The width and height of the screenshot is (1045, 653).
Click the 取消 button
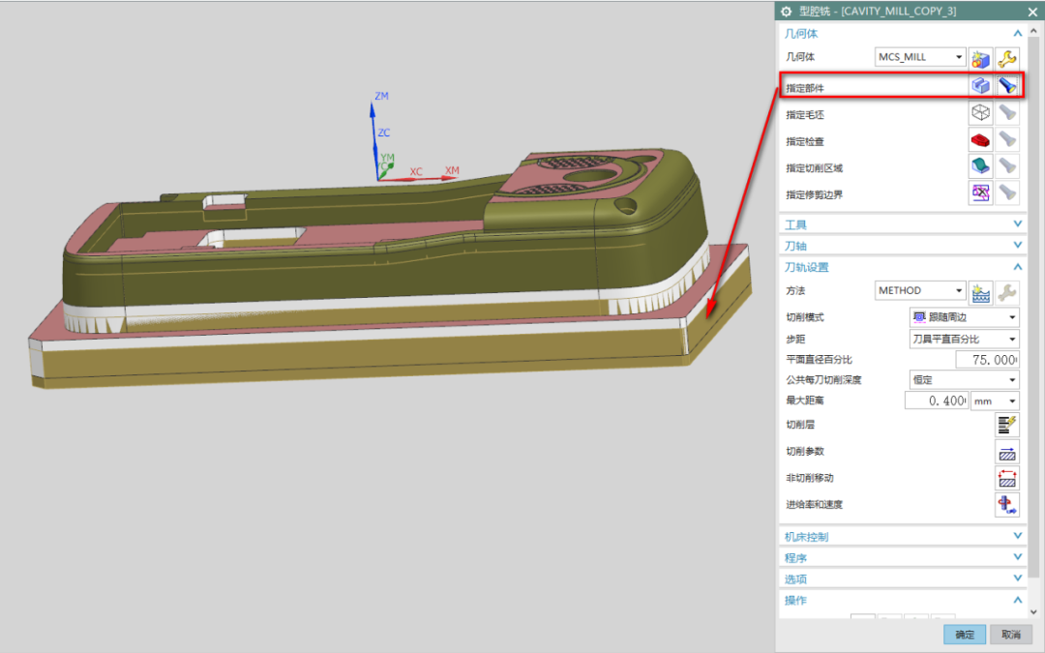1010,635
